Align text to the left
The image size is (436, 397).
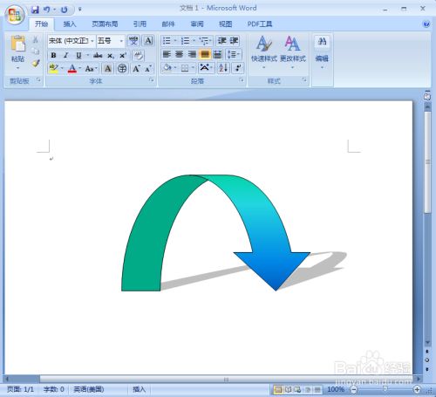click(167, 54)
